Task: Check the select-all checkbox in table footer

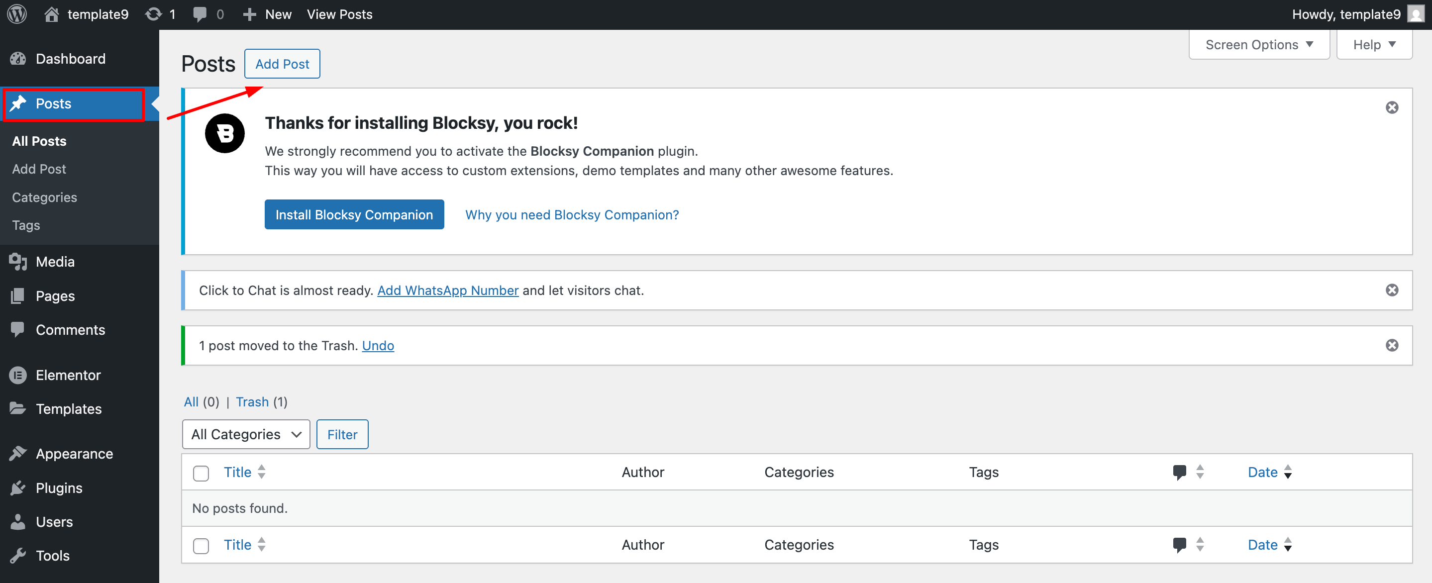Action: [201, 545]
